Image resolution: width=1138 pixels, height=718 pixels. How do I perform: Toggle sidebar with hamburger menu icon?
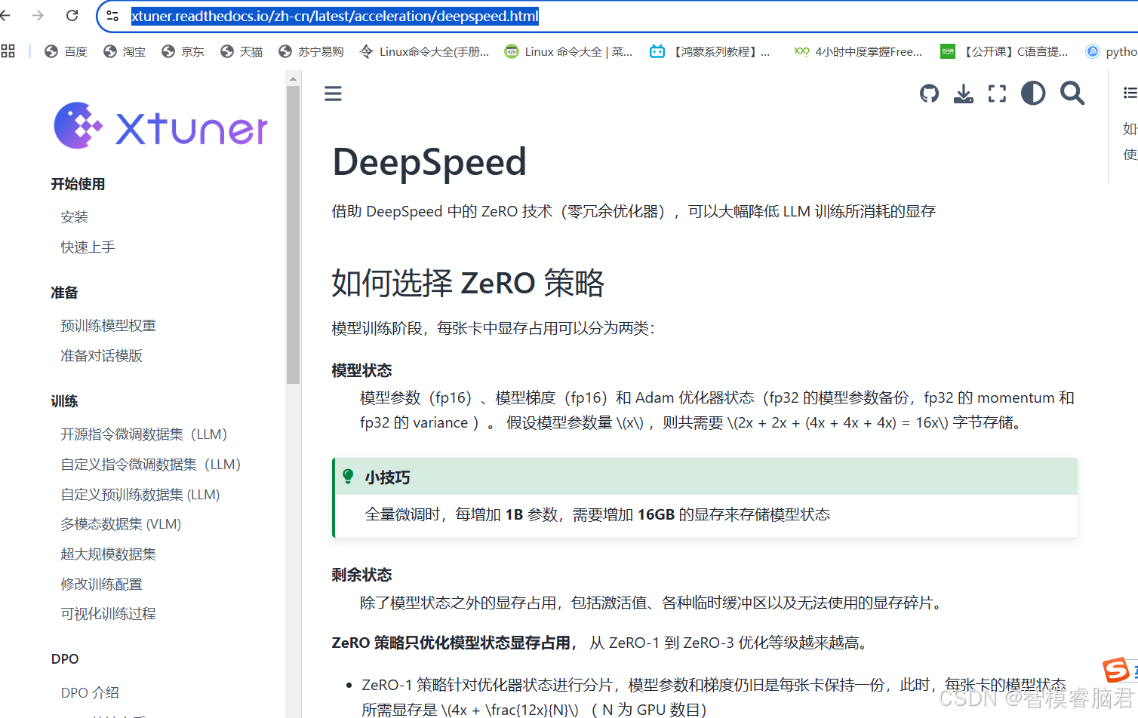click(333, 94)
